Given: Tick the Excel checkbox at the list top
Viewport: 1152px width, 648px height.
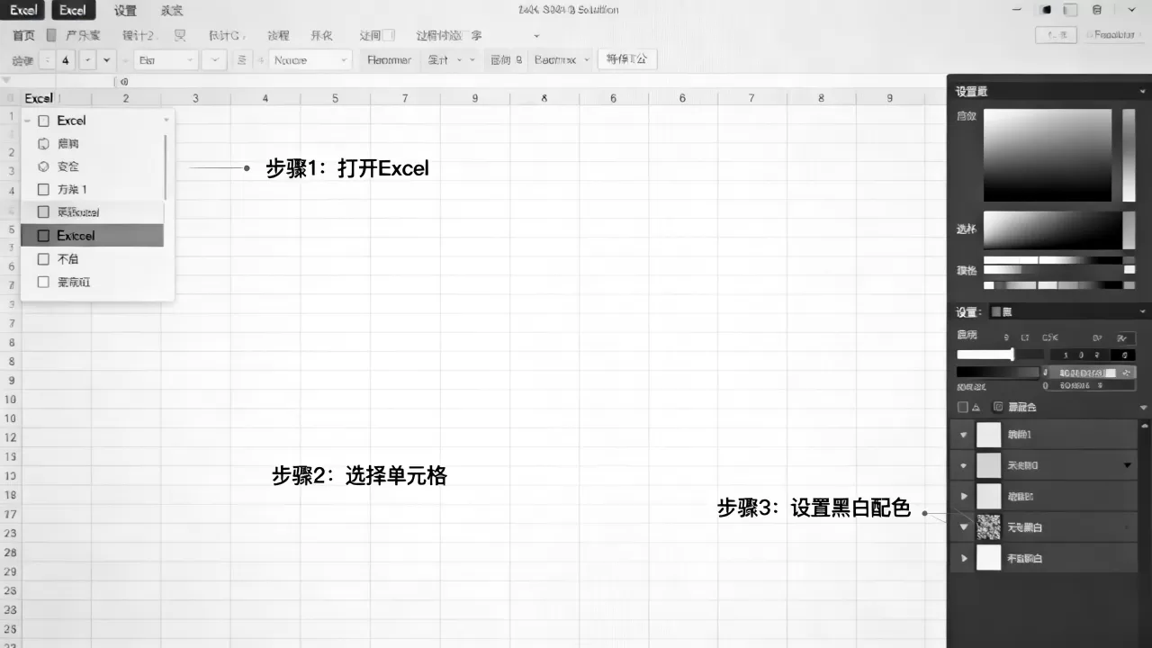Looking at the screenshot, I should pyautogui.click(x=43, y=121).
